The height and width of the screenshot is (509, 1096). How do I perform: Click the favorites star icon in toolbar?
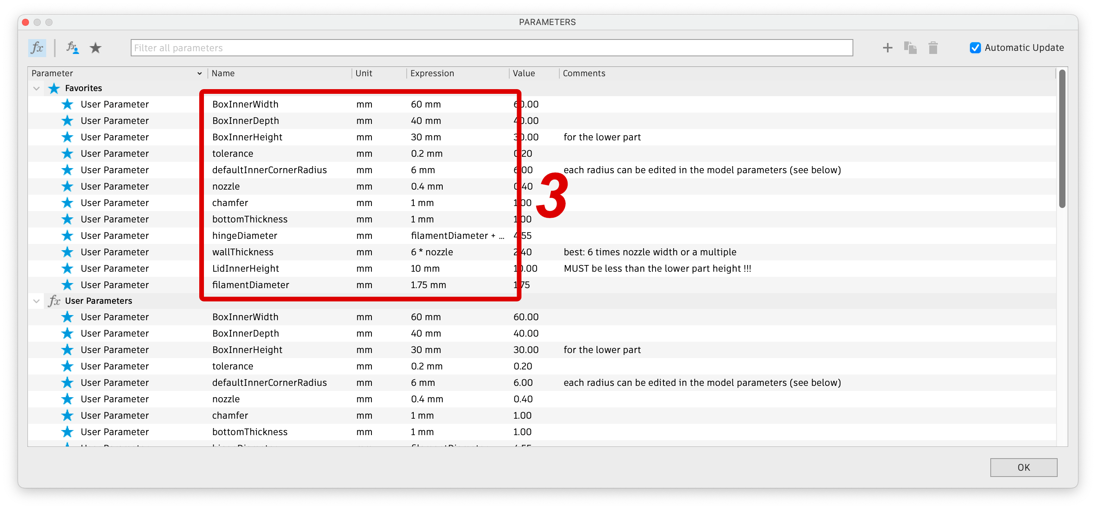coord(96,47)
